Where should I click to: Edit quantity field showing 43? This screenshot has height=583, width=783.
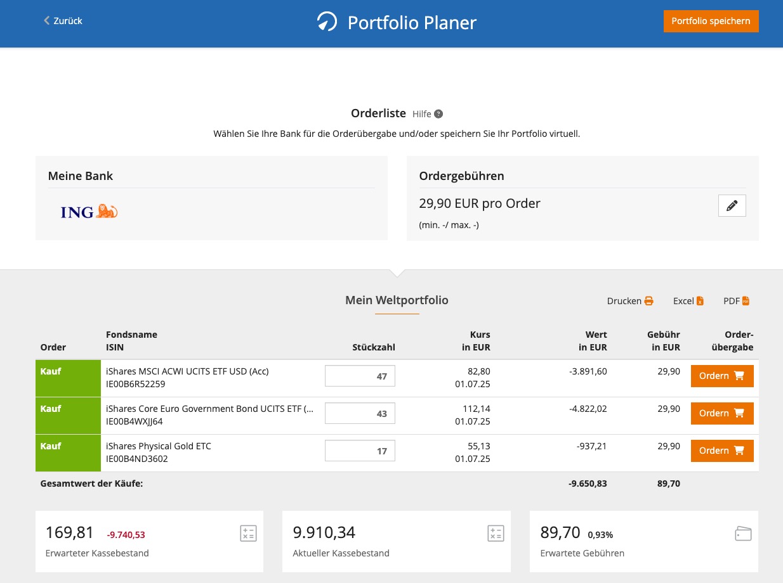click(360, 413)
